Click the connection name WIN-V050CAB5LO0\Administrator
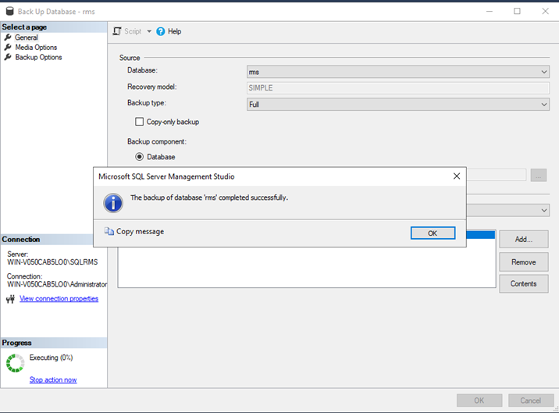Image resolution: width=559 pixels, height=413 pixels. 57,284
